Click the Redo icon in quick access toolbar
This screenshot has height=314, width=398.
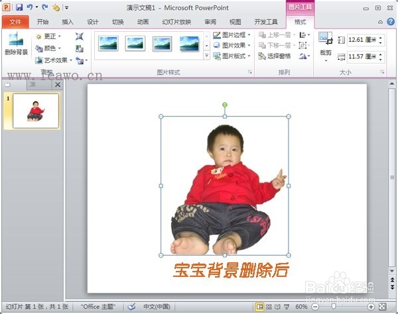tap(45, 7)
